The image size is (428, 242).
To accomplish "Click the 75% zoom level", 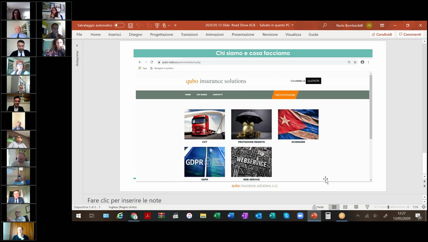I will (x=415, y=207).
